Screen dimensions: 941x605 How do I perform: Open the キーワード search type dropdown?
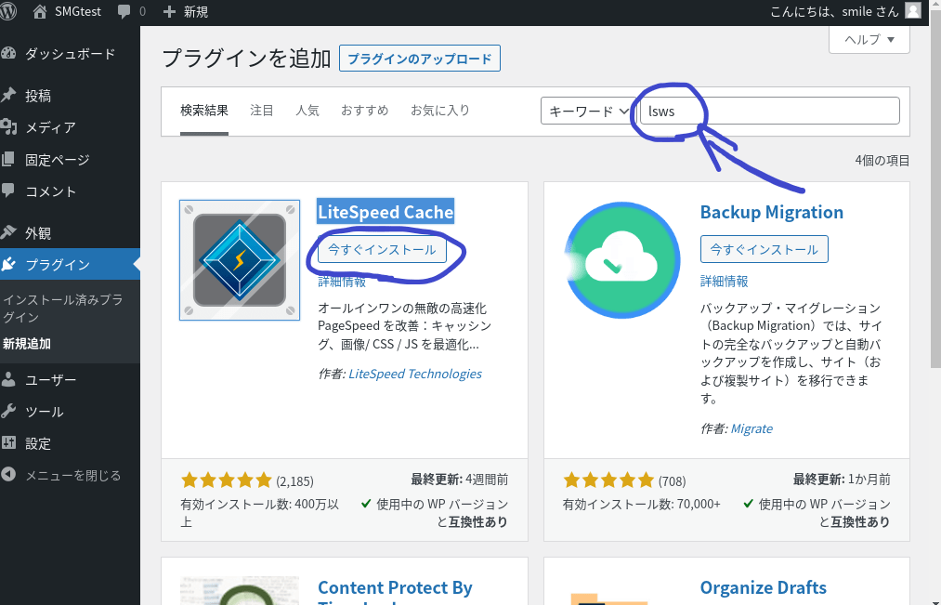[588, 111]
